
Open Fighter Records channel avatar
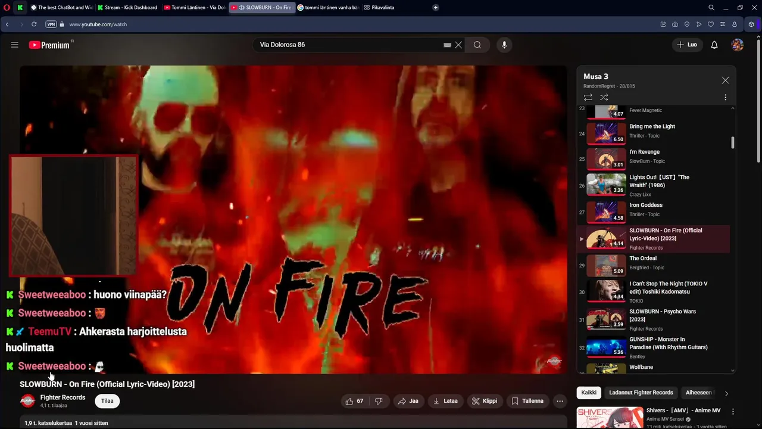pos(27,401)
